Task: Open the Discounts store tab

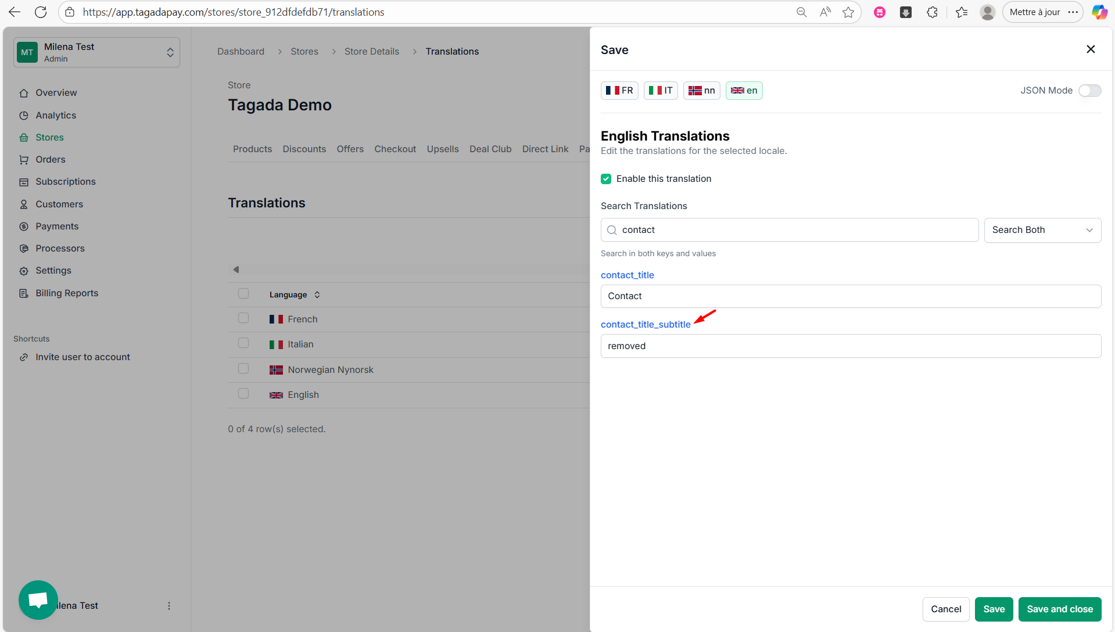Action: point(304,149)
